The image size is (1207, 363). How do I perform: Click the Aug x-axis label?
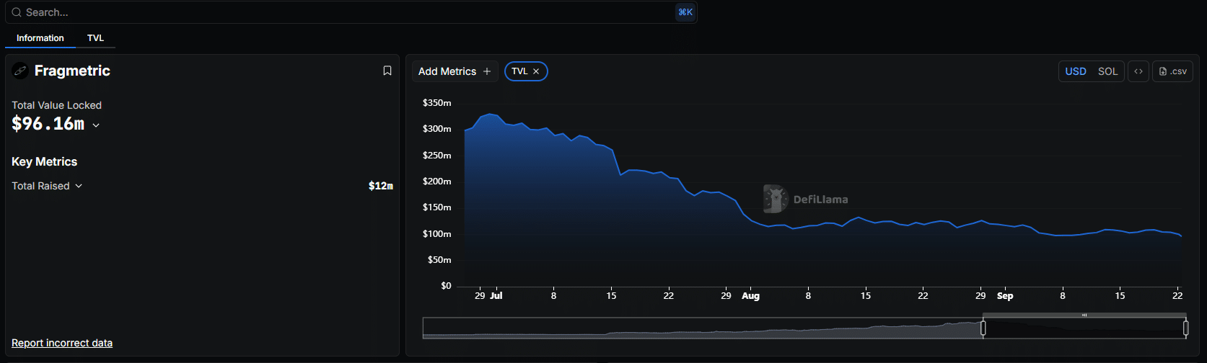pyautogui.click(x=750, y=295)
